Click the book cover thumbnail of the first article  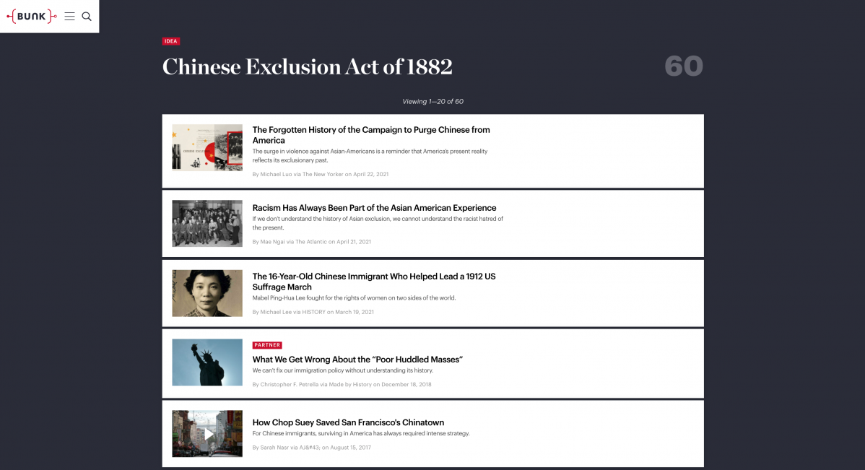tap(207, 149)
